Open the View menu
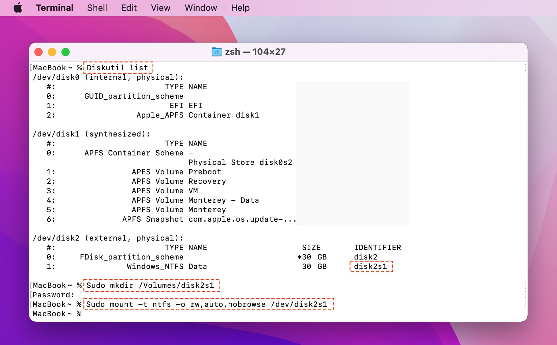The height and width of the screenshot is (345, 557). [x=160, y=7]
